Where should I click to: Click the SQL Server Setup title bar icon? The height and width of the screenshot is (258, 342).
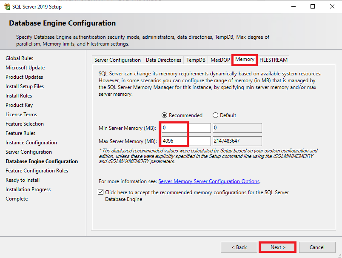pos(7,6)
